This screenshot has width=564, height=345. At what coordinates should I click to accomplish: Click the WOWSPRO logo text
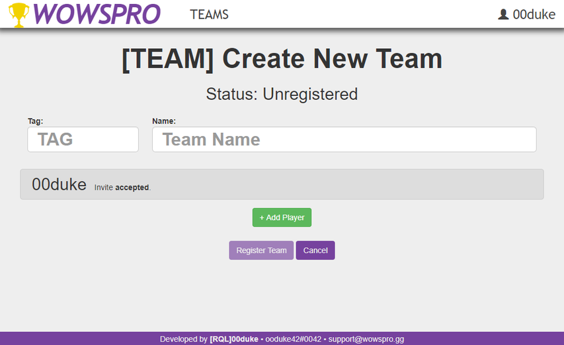point(97,14)
